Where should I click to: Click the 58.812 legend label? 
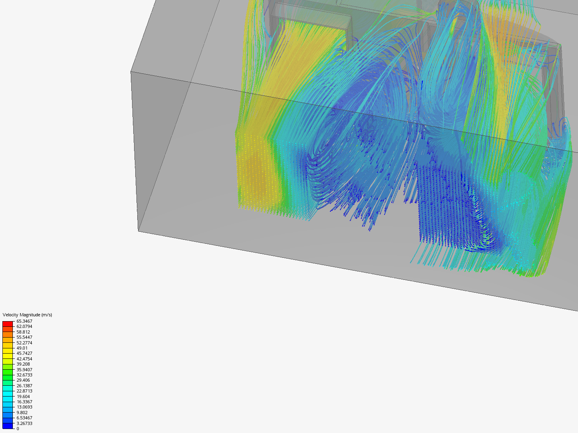click(x=23, y=332)
